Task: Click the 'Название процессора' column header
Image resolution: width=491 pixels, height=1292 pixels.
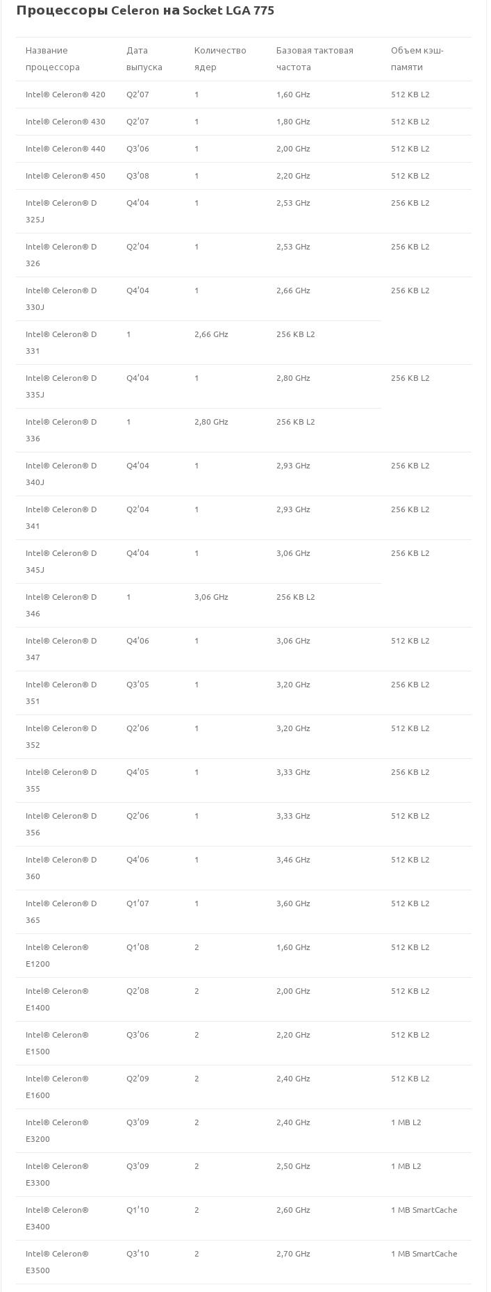Action: pos(53,59)
